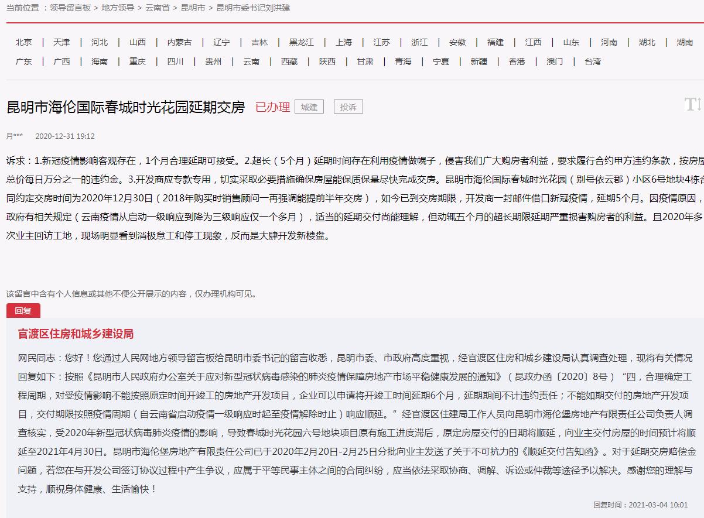
Task: Switch to the 云南 province tab
Action: pyautogui.click(x=251, y=61)
